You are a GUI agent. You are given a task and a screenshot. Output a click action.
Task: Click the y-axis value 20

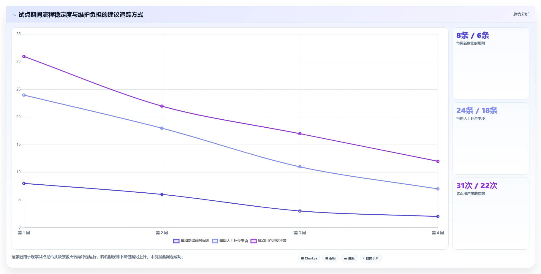(x=18, y=117)
